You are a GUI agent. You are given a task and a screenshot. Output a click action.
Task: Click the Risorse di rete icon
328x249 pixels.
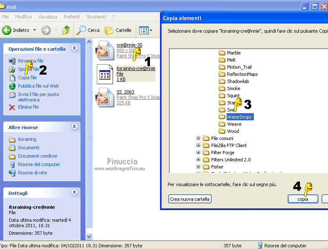pyautogui.click(x=12, y=173)
